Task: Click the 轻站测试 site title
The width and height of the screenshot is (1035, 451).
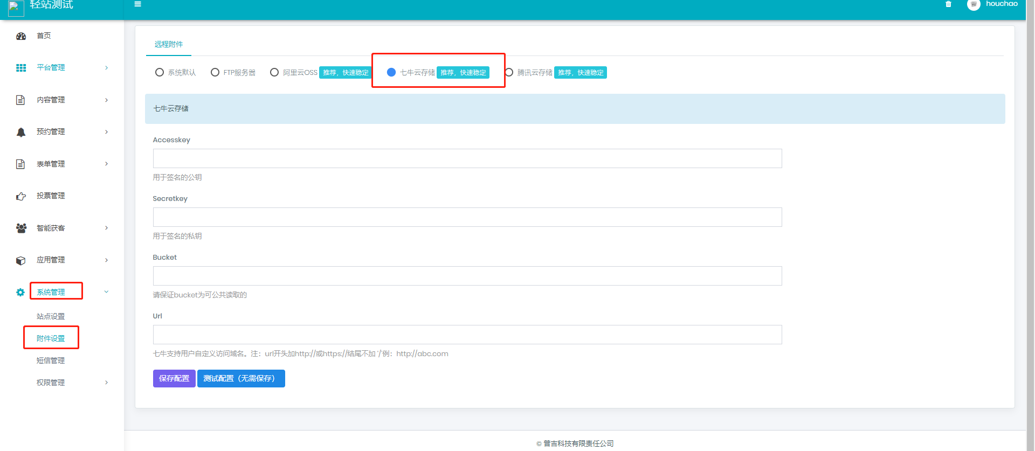Action: [52, 4]
